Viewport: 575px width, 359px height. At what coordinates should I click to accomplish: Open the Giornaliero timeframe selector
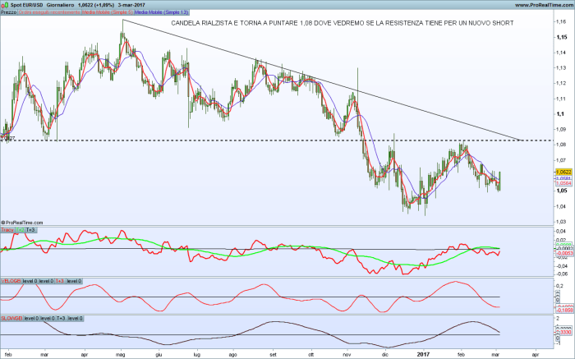[x=63, y=5]
